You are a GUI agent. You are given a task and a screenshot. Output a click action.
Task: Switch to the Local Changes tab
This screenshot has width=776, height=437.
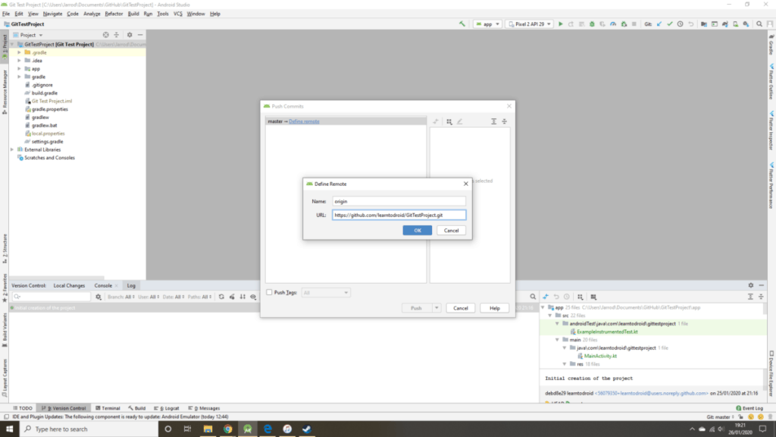pos(69,285)
